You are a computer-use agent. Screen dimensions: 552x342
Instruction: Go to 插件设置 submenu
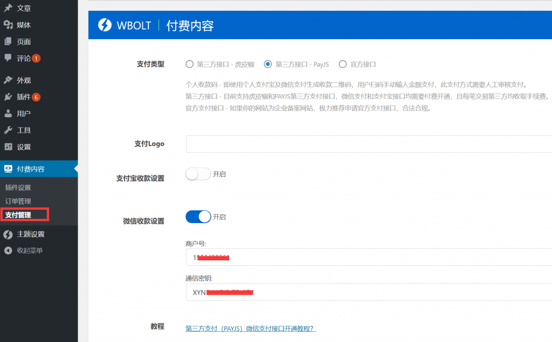click(18, 188)
